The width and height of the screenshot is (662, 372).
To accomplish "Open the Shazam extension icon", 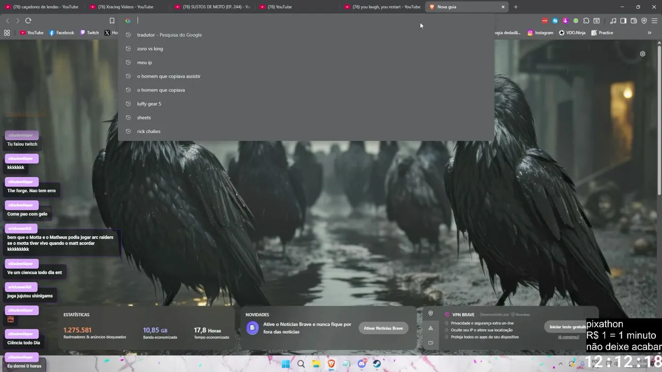I will [x=555, y=21].
